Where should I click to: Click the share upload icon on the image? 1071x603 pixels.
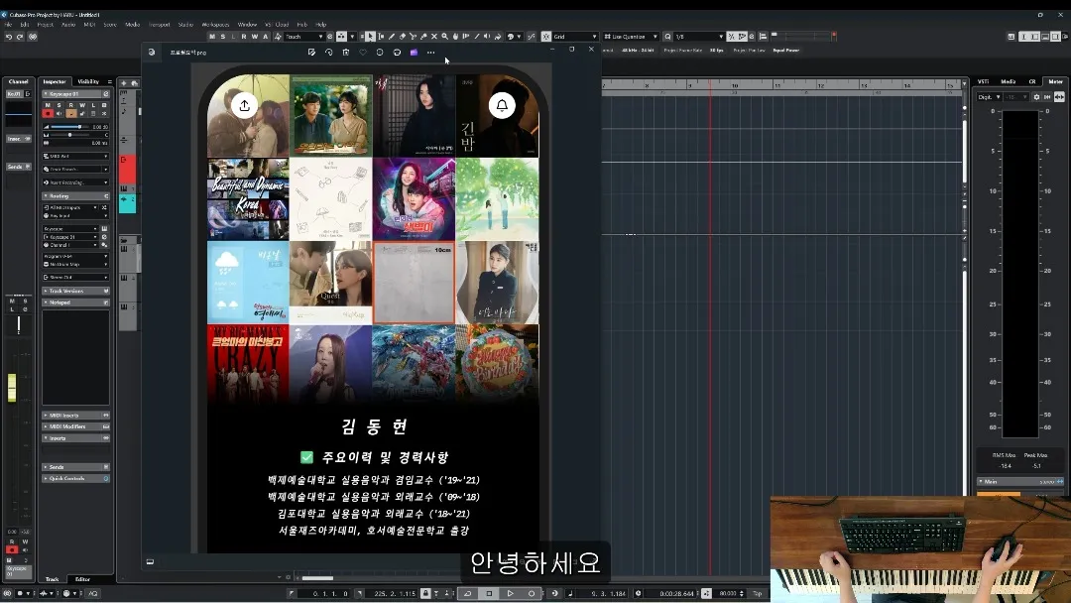point(245,105)
